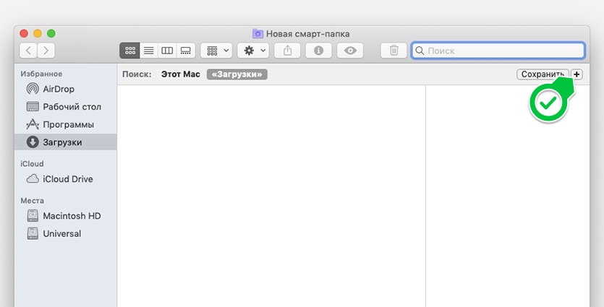Switch to column view

tap(167, 51)
